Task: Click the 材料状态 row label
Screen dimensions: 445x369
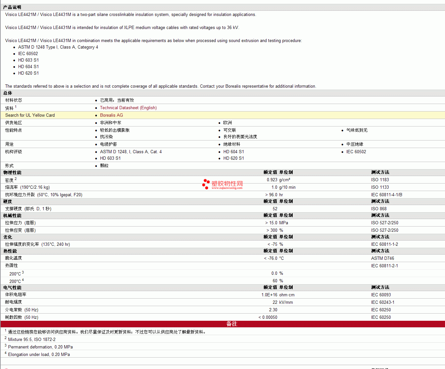Action: (x=14, y=100)
